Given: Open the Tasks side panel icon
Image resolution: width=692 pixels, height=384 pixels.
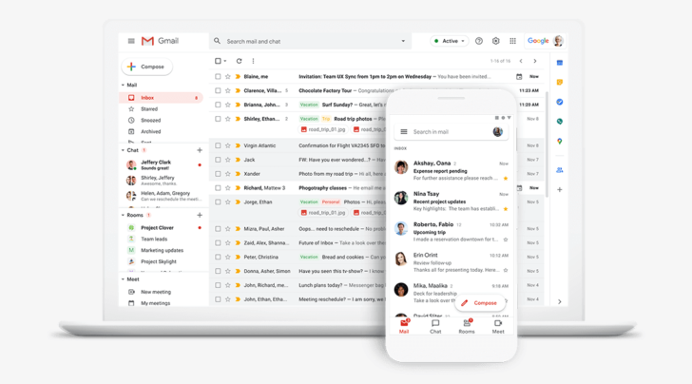Looking at the screenshot, I should point(560,102).
